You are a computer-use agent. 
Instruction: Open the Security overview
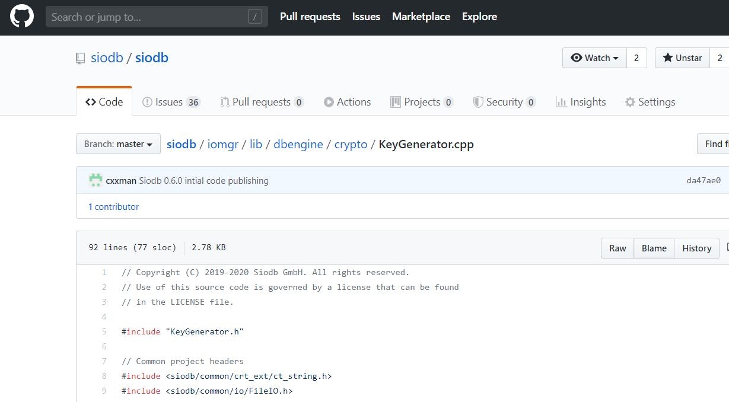[505, 101]
